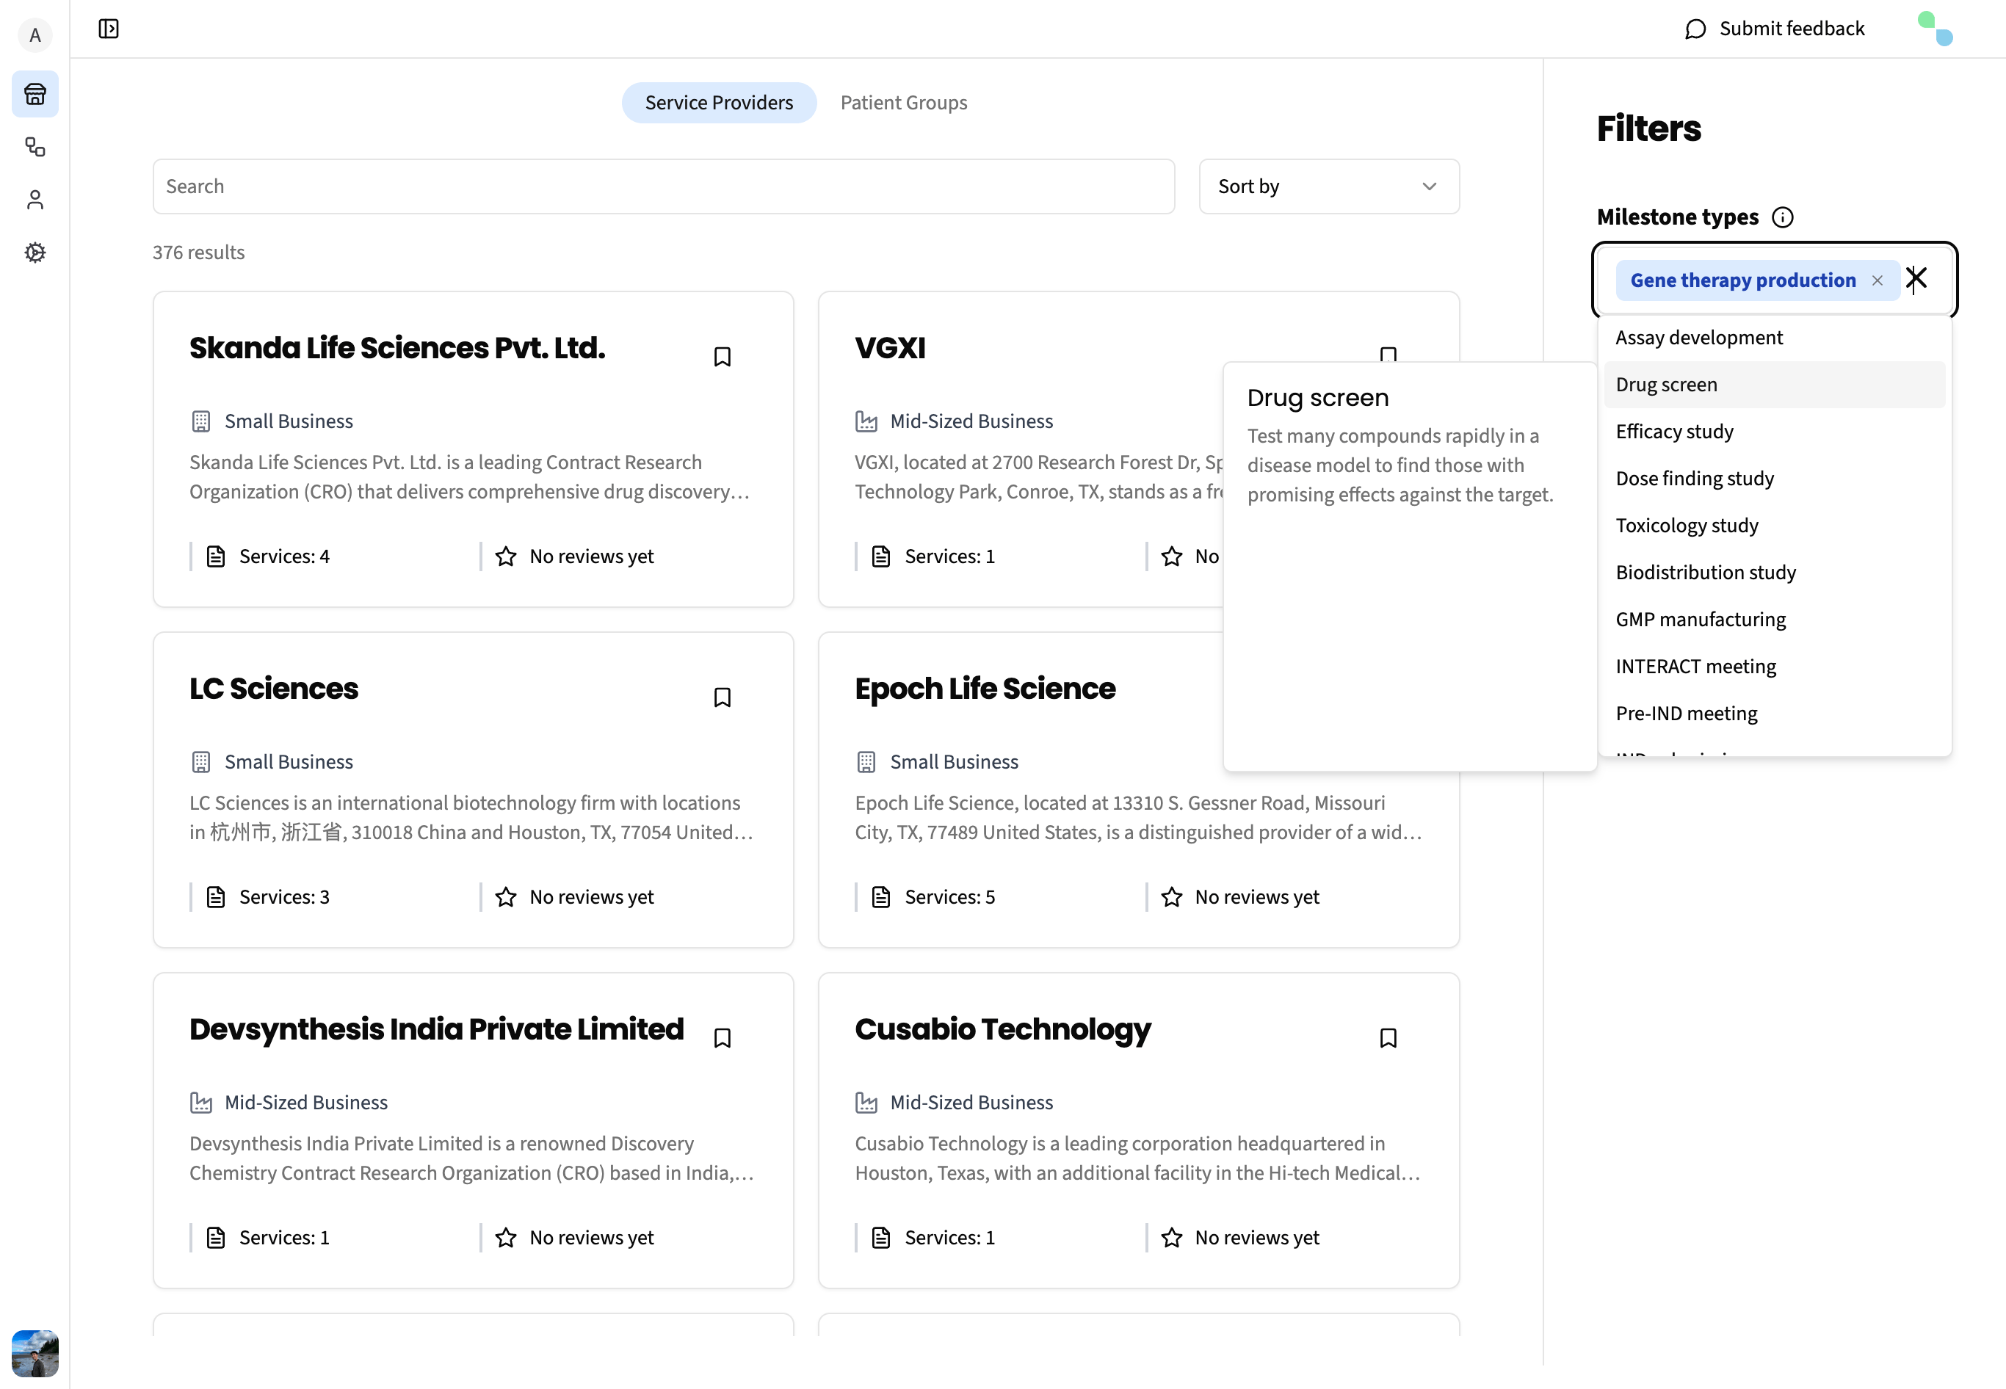Bookmark Cusabio Technology provider
This screenshot has width=2006, height=1389.
point(1388,1038)
